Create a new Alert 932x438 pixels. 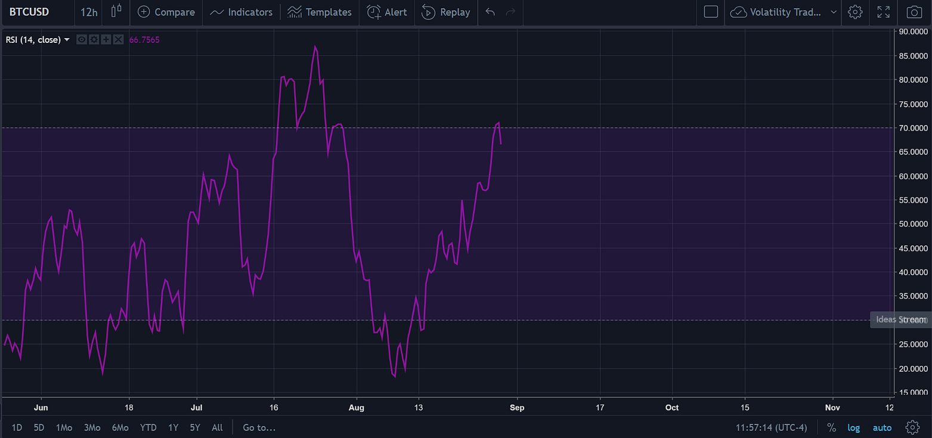coord(387,12)
